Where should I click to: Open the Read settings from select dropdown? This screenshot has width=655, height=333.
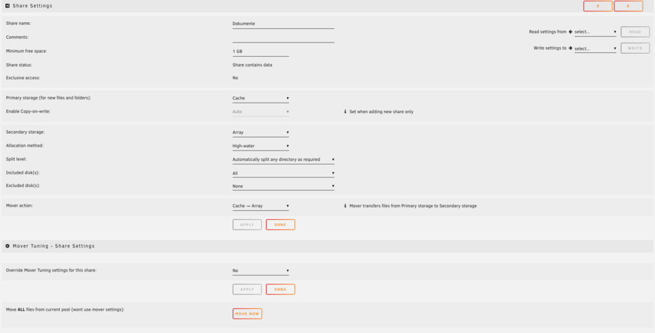coord(595,31)
